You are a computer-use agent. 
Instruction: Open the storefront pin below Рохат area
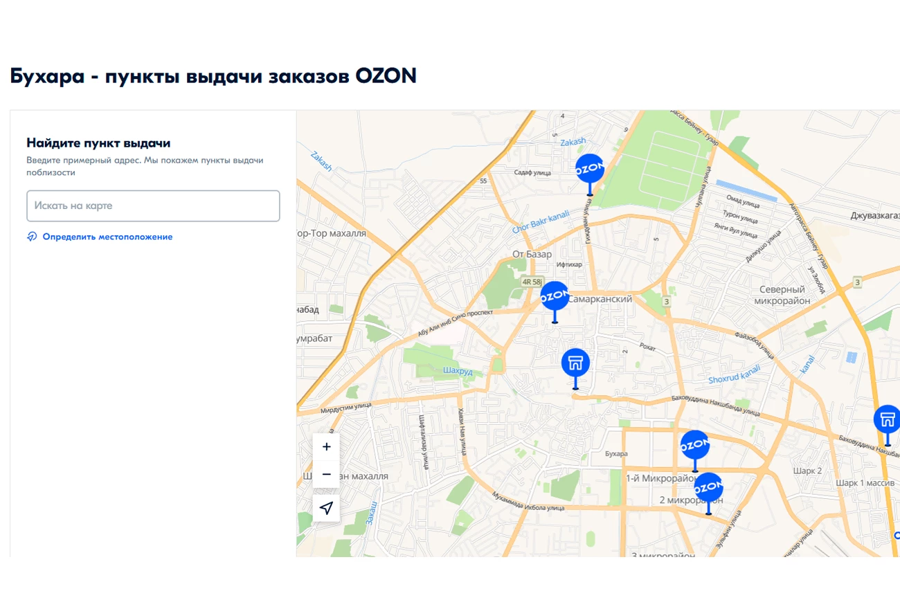click(575, 363)
